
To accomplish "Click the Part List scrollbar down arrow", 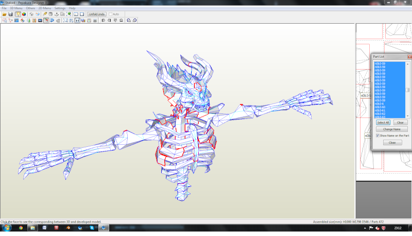I will (x=407, y=116).
